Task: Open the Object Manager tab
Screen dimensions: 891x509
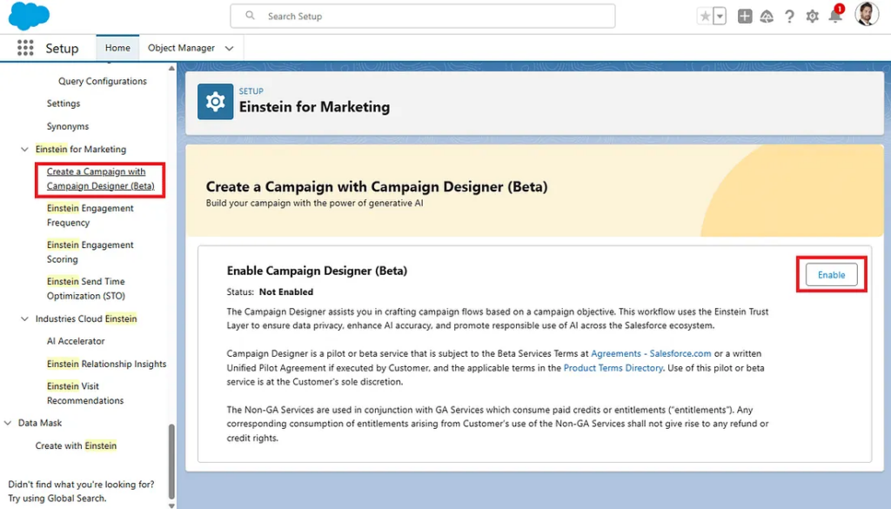Action: pos(181,48)
